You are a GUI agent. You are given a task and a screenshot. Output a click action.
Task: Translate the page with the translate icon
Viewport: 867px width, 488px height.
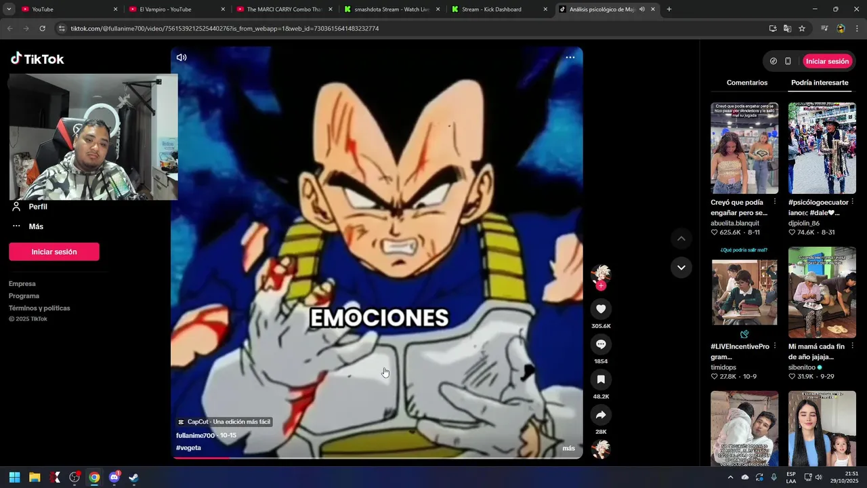pos(787,28)
